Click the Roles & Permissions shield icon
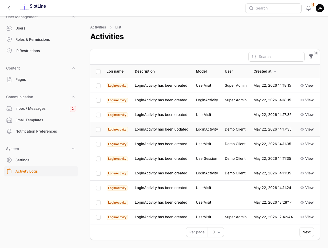This screenshot has height=248, width=328. click(9, 39)
